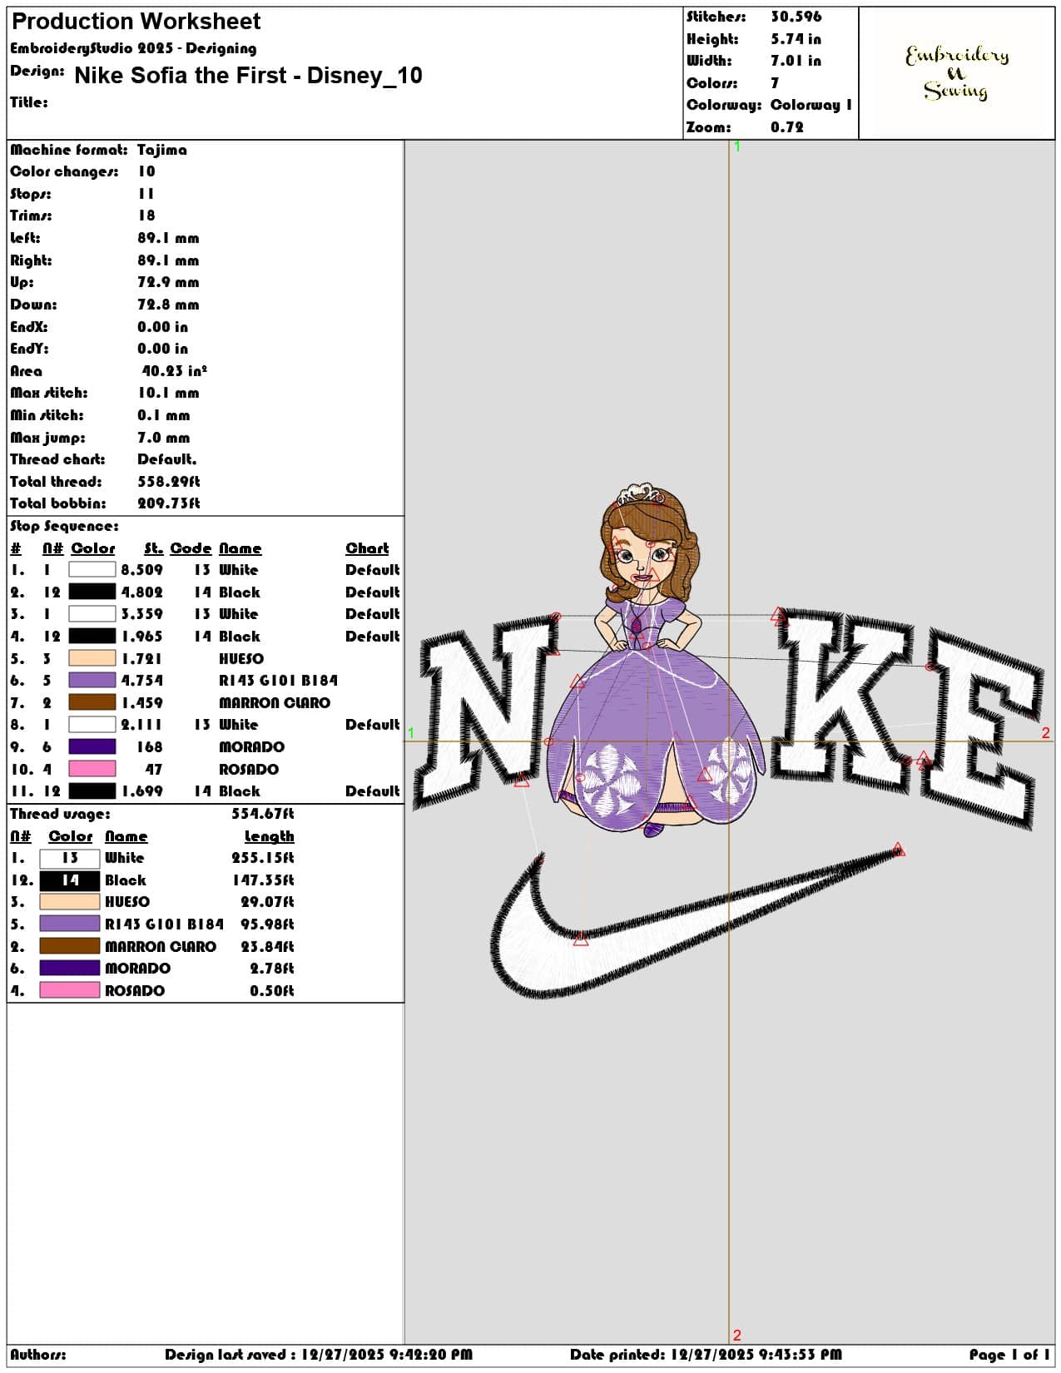Select the white swatch labeled 13 in Thread usage
This screenshot has width=1061, height=1373.
[70, 858]
